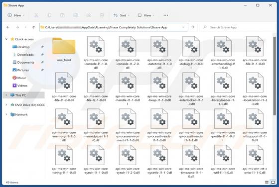
Task: Open Videos in the sidebar
Action: 20,86
